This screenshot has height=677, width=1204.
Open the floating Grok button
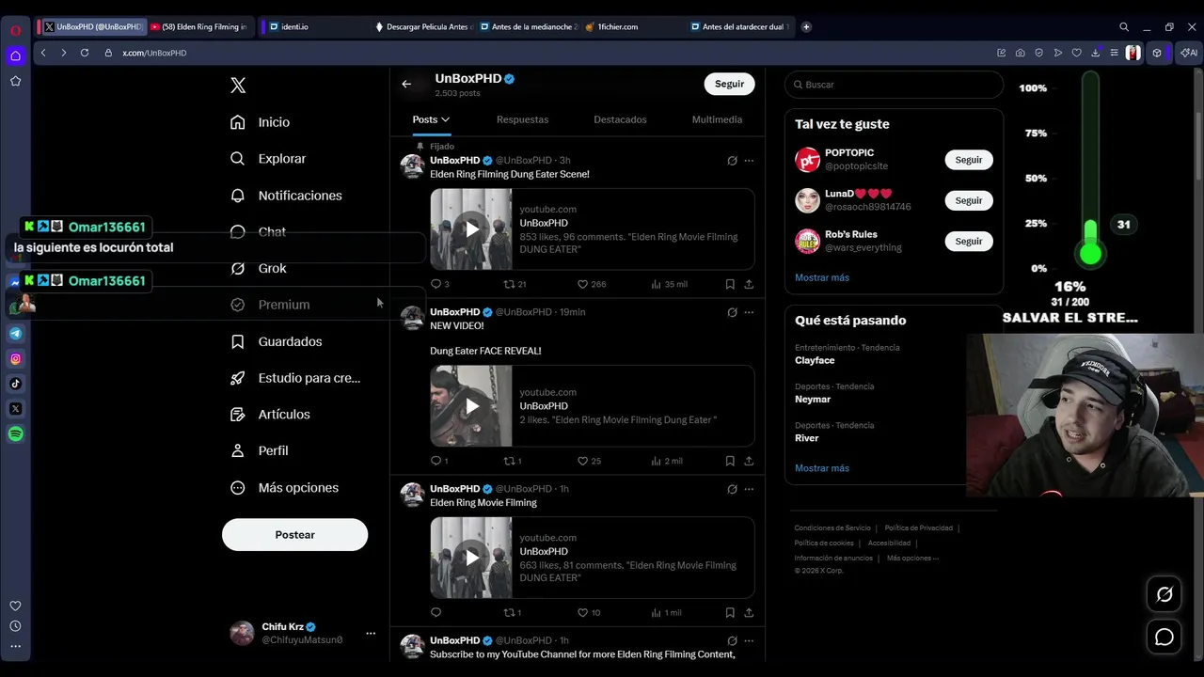(1164, 594)
